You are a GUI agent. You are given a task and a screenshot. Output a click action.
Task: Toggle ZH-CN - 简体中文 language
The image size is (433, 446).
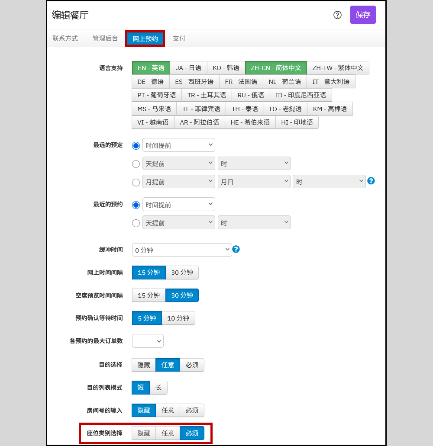276,67
